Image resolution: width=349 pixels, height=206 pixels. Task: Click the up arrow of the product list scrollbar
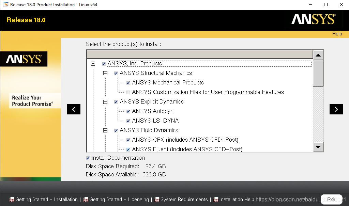(318, 55)
